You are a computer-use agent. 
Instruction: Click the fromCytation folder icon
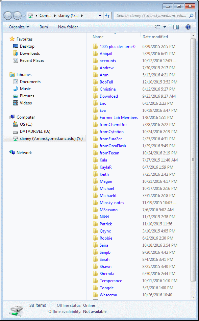(x=95, y=132)
